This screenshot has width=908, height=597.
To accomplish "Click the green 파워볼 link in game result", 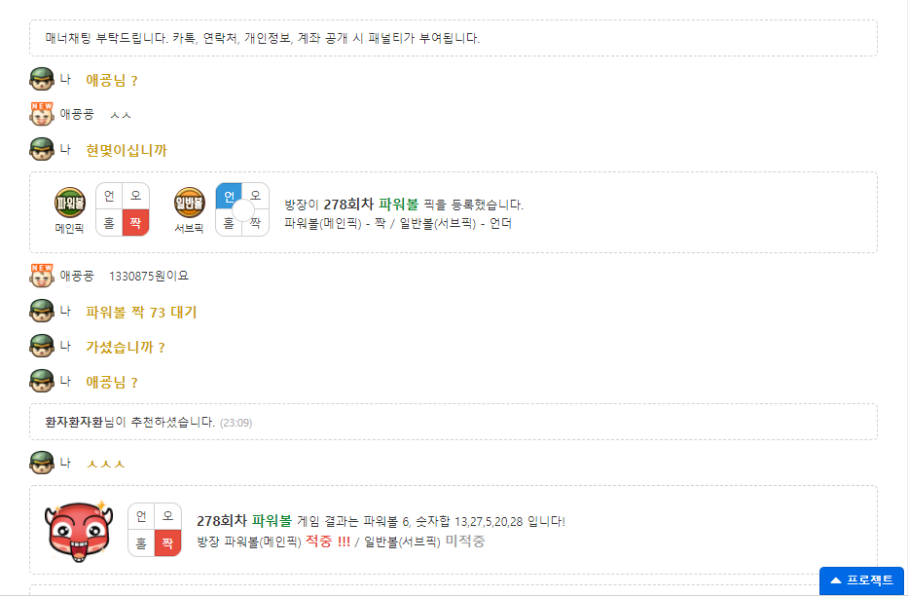I will click(272, 520).
